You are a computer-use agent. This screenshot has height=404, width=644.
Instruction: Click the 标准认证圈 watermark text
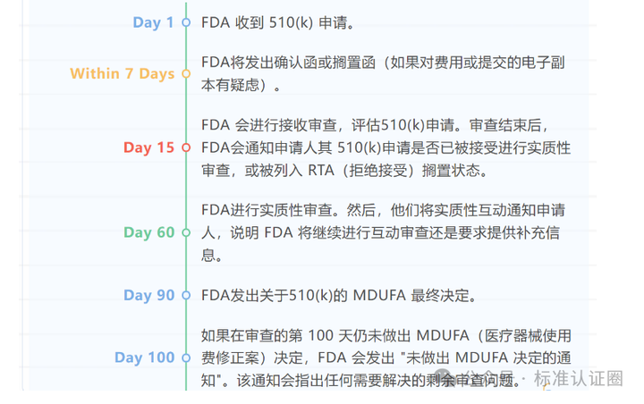pyautogui.click(x=579, y=379)
